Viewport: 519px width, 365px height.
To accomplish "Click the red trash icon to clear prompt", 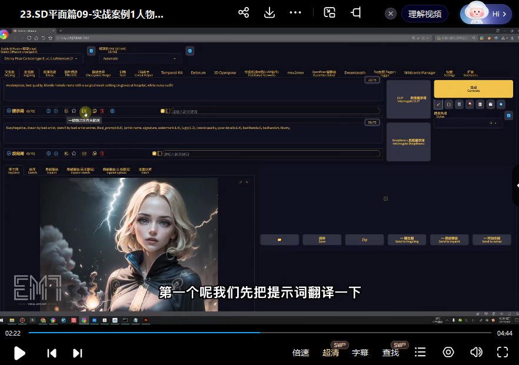I will 102,111.
